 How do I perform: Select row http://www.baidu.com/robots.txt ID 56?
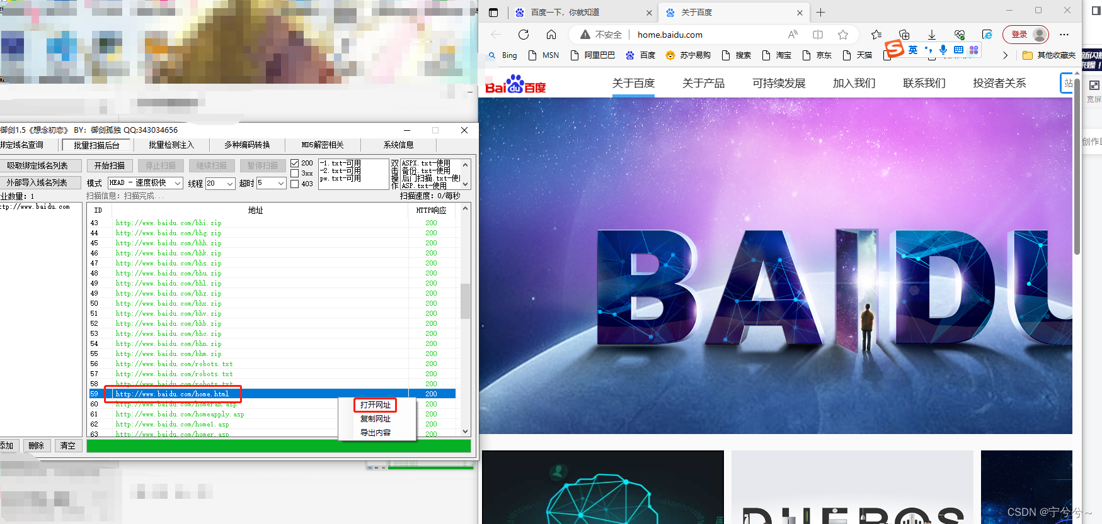[x=272, y=364]
